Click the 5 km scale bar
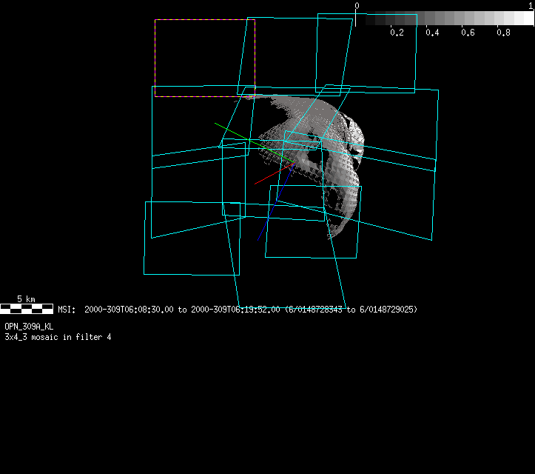Screen dimensions: 535x474 point(27,308)
